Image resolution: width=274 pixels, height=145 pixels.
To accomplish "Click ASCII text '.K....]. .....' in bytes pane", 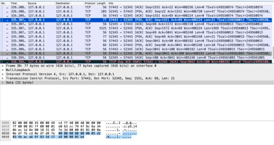I will point(119,137).
